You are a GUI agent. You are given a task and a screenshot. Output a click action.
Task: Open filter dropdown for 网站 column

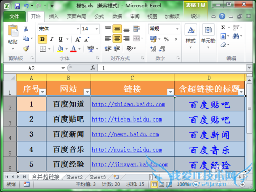(x=87, y=92)
